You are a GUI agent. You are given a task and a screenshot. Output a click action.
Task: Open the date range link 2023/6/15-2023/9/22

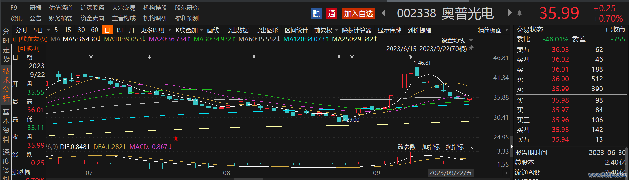427,49
